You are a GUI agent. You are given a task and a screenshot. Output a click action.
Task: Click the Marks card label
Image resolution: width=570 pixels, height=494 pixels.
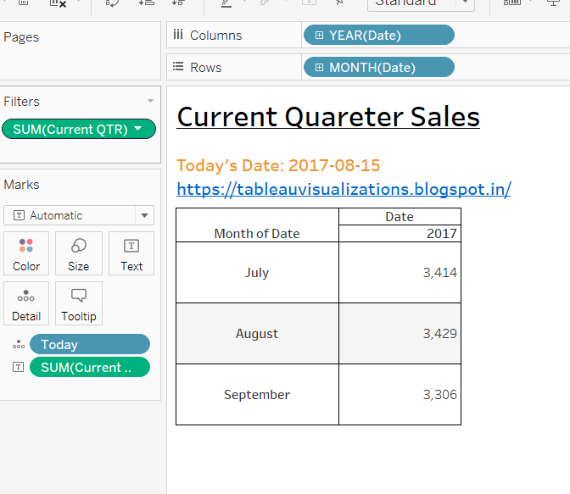pos(21,185)
